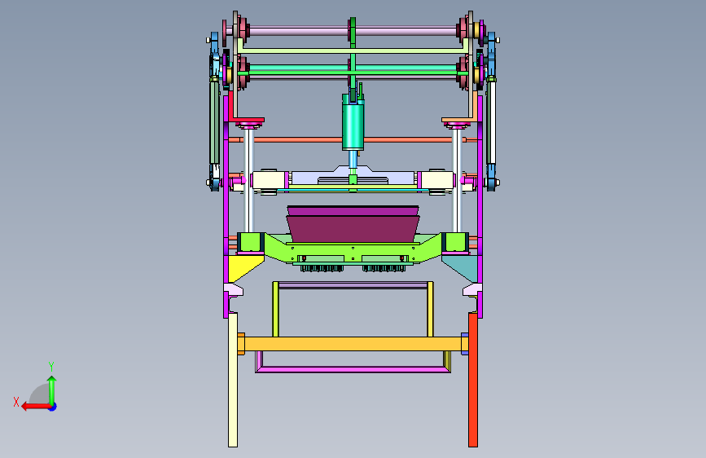Select the red right support leg
Image resolution: width=706 pixels, height=458 pixels.
click(x=473, y=380)
